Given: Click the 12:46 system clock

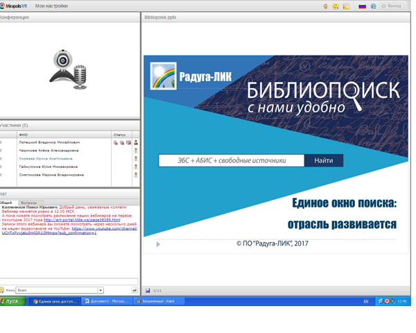Looking at the screenshot, I should pos(402,301).
